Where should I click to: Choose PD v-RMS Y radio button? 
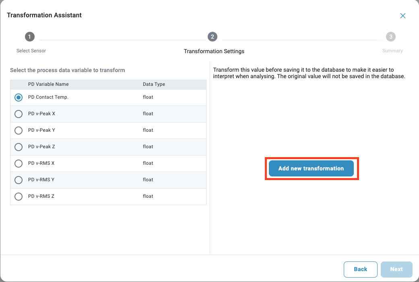coord(19,180)
